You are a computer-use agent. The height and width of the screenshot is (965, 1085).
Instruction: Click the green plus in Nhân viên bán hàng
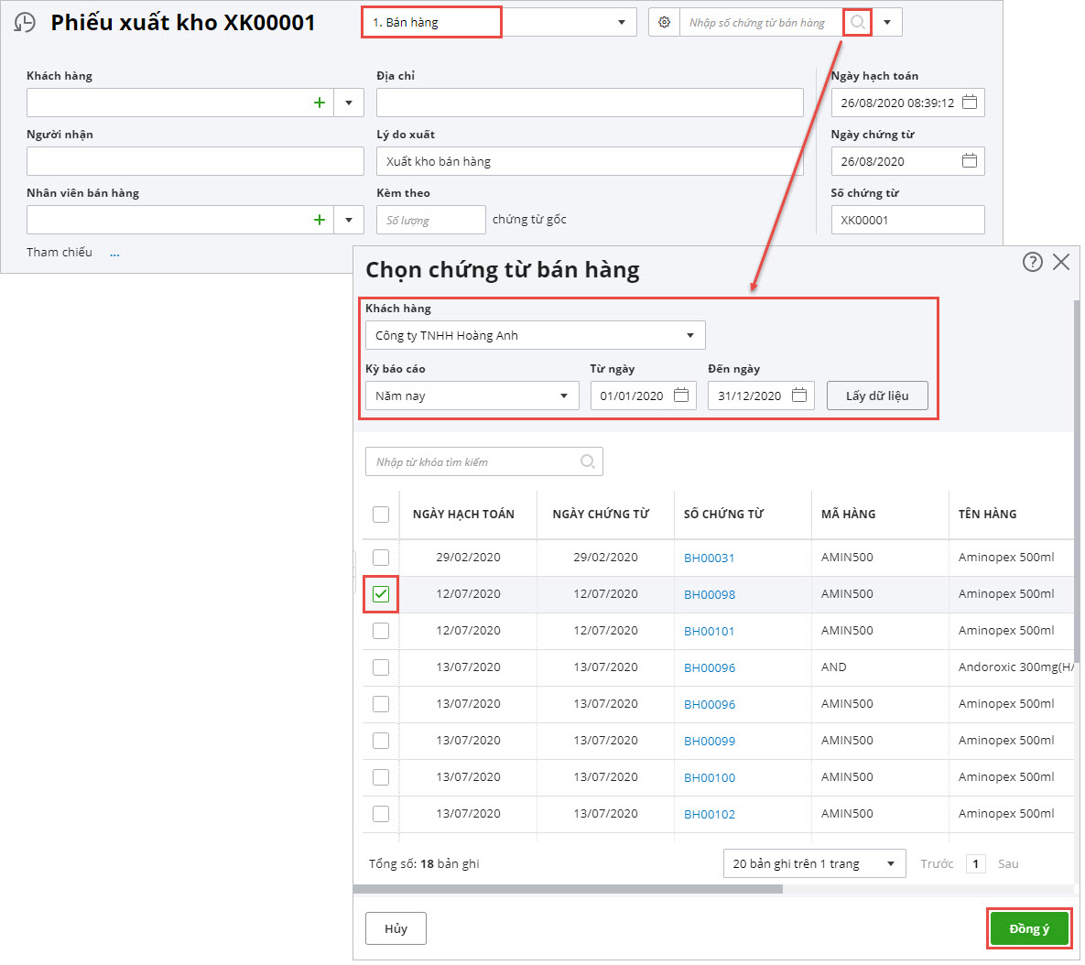[x=320, y=220]
